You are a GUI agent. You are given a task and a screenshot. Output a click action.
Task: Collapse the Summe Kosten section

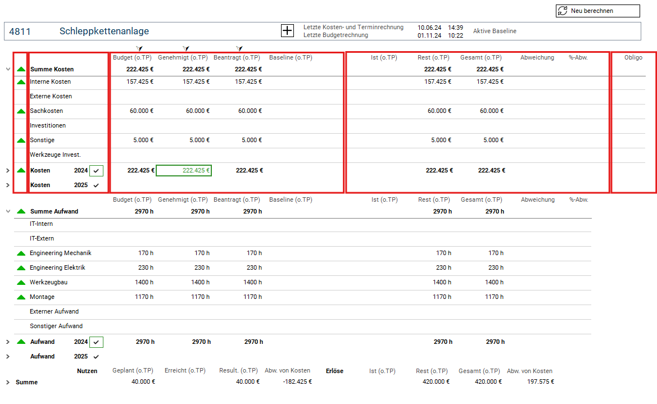coord(8,70)
